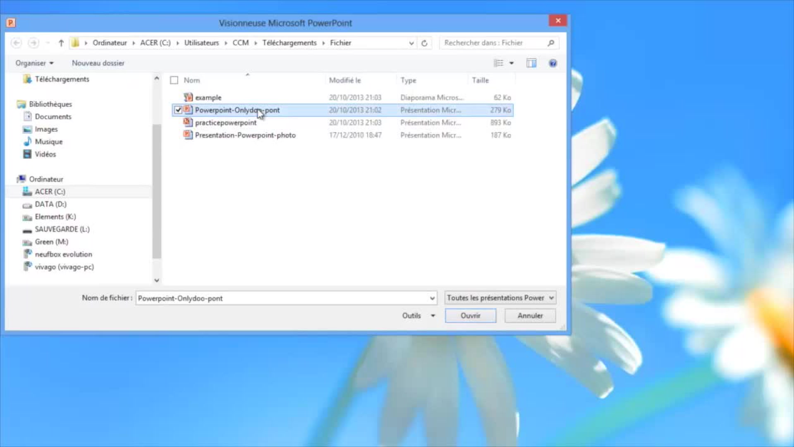The width and height of the screenshot is (794, 447).
Task: Click the Utilisateurs breadcrumb
Action: tap(201, 43)
